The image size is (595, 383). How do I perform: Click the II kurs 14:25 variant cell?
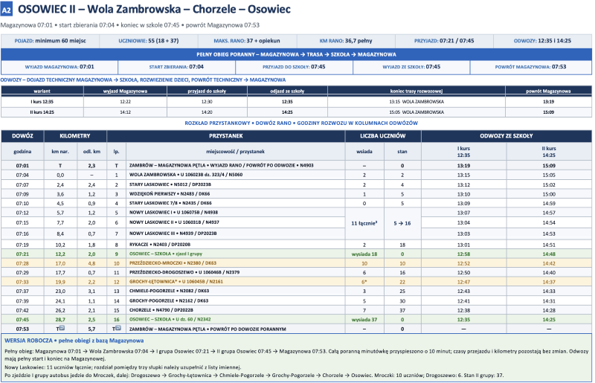click(x=42, y=112)
